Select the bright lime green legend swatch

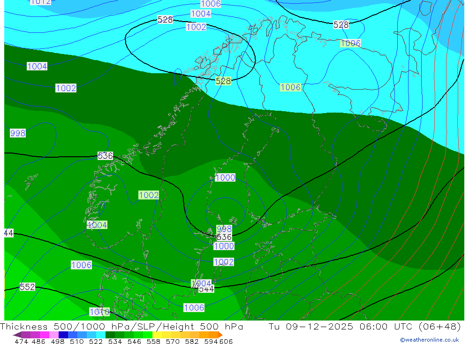click(148, 335)
